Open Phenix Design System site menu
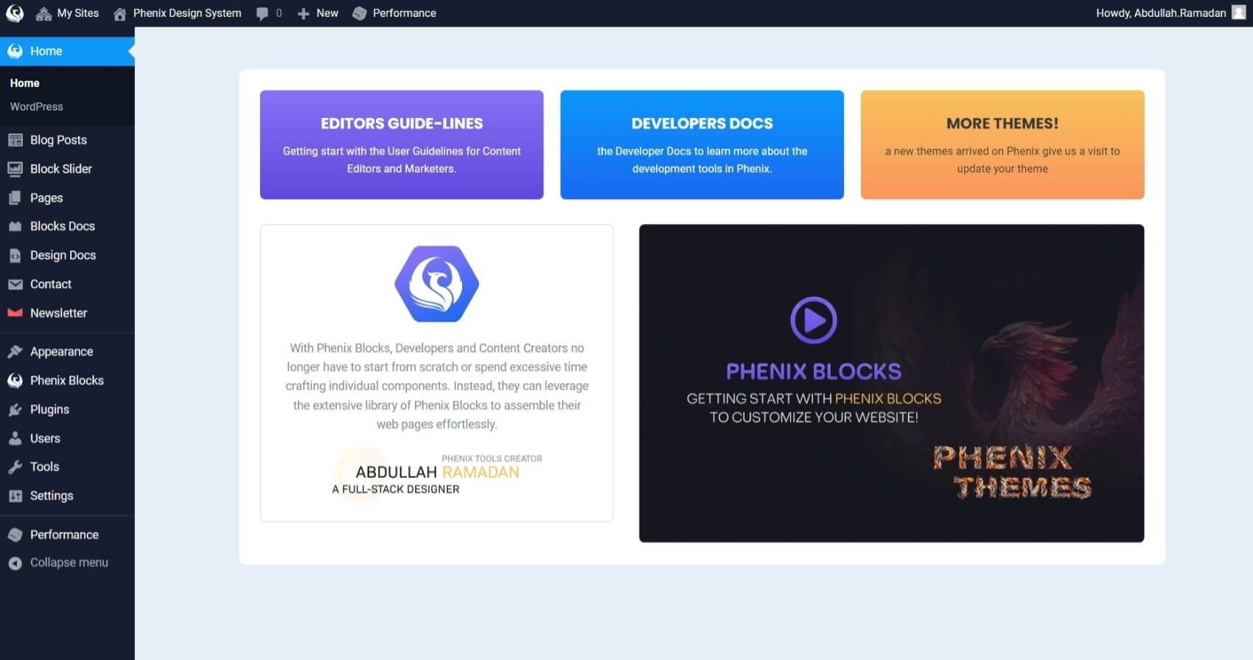The height and width of the screenshot is (660, 1253). 178,13
